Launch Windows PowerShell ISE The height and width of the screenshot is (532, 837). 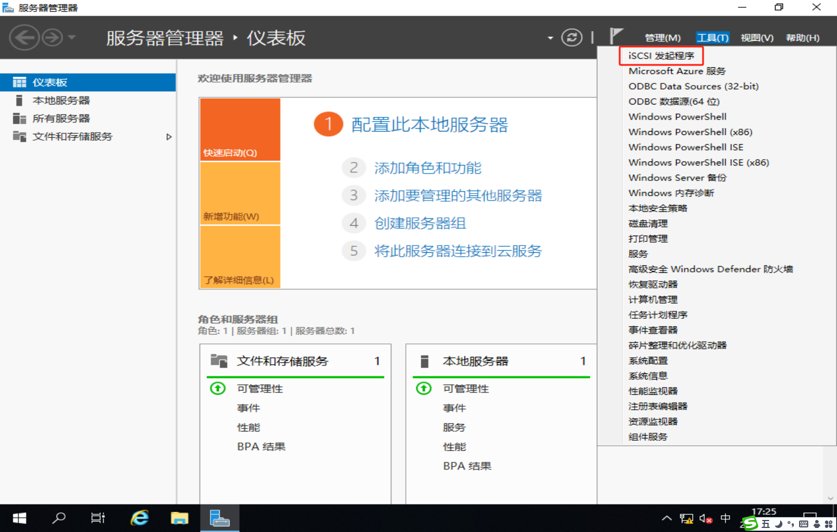[x=686, y=147]
